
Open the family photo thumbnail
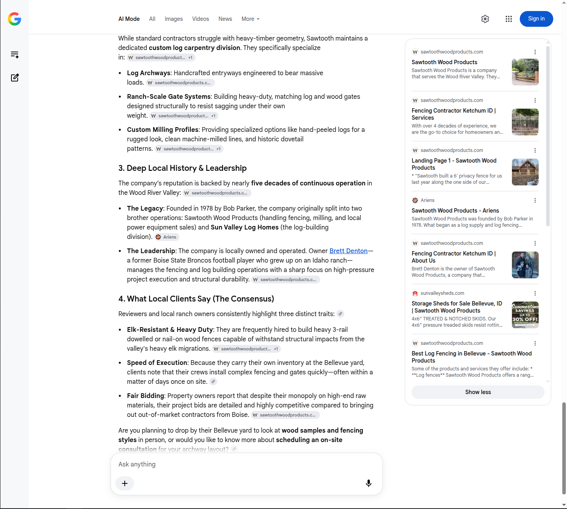525,265
